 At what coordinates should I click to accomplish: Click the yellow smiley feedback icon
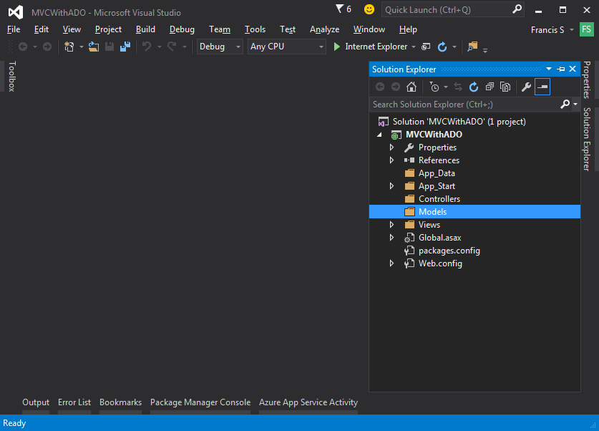369,9
